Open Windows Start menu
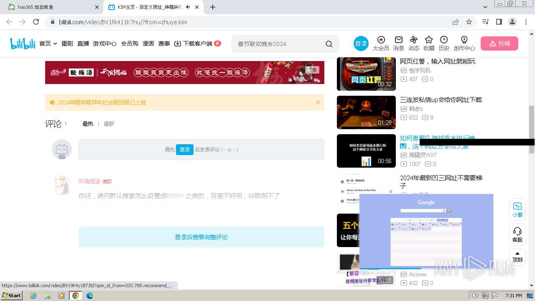 click(12, 295)
